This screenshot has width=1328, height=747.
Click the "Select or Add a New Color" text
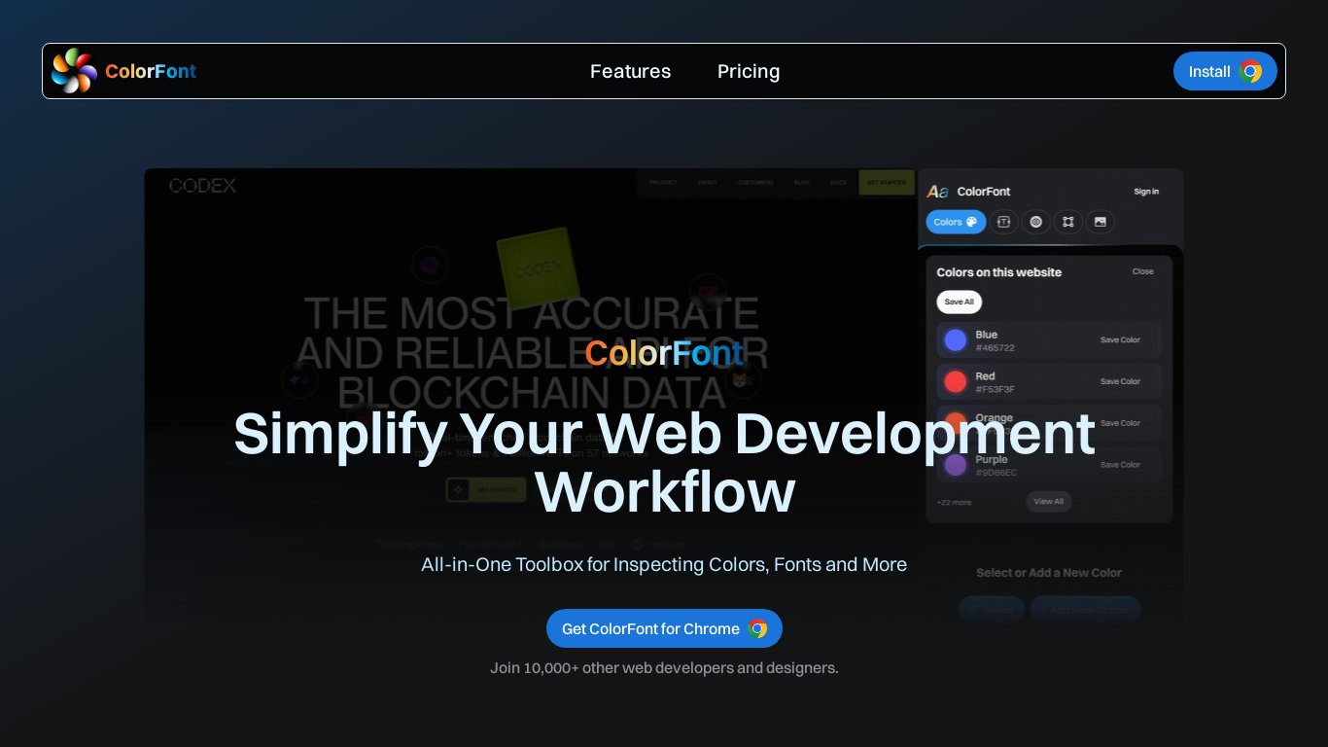point(1049,573)
